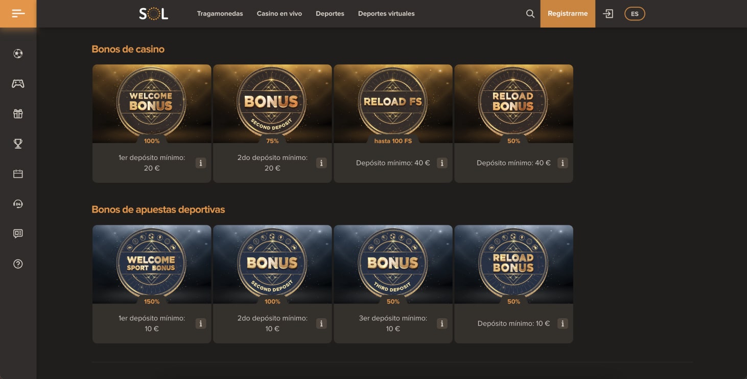Open the sport Second Deposit Bonus banner
Viewport: 747px width, 379px height.
(x=272, y=264)
